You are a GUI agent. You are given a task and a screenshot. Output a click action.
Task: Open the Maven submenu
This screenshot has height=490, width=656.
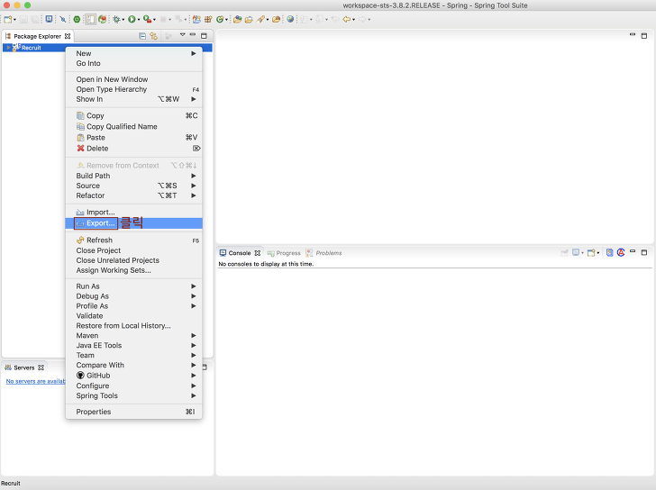pyautogui.click(x=134, y=336)
